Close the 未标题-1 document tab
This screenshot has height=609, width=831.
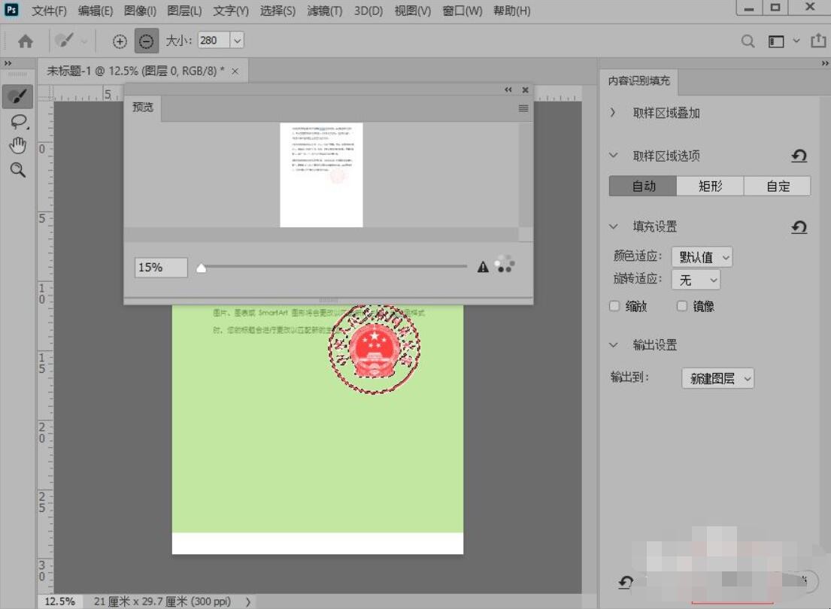(x=235, y=71)
